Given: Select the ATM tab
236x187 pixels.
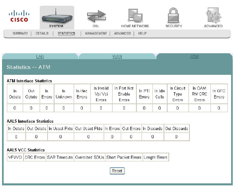Looking at the screenshot, I should (x=194, y=57).
